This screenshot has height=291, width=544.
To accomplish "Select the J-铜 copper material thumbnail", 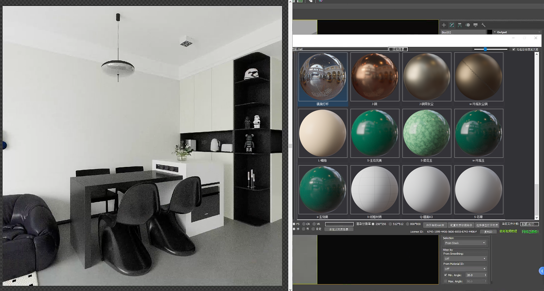I will [374, 77].
